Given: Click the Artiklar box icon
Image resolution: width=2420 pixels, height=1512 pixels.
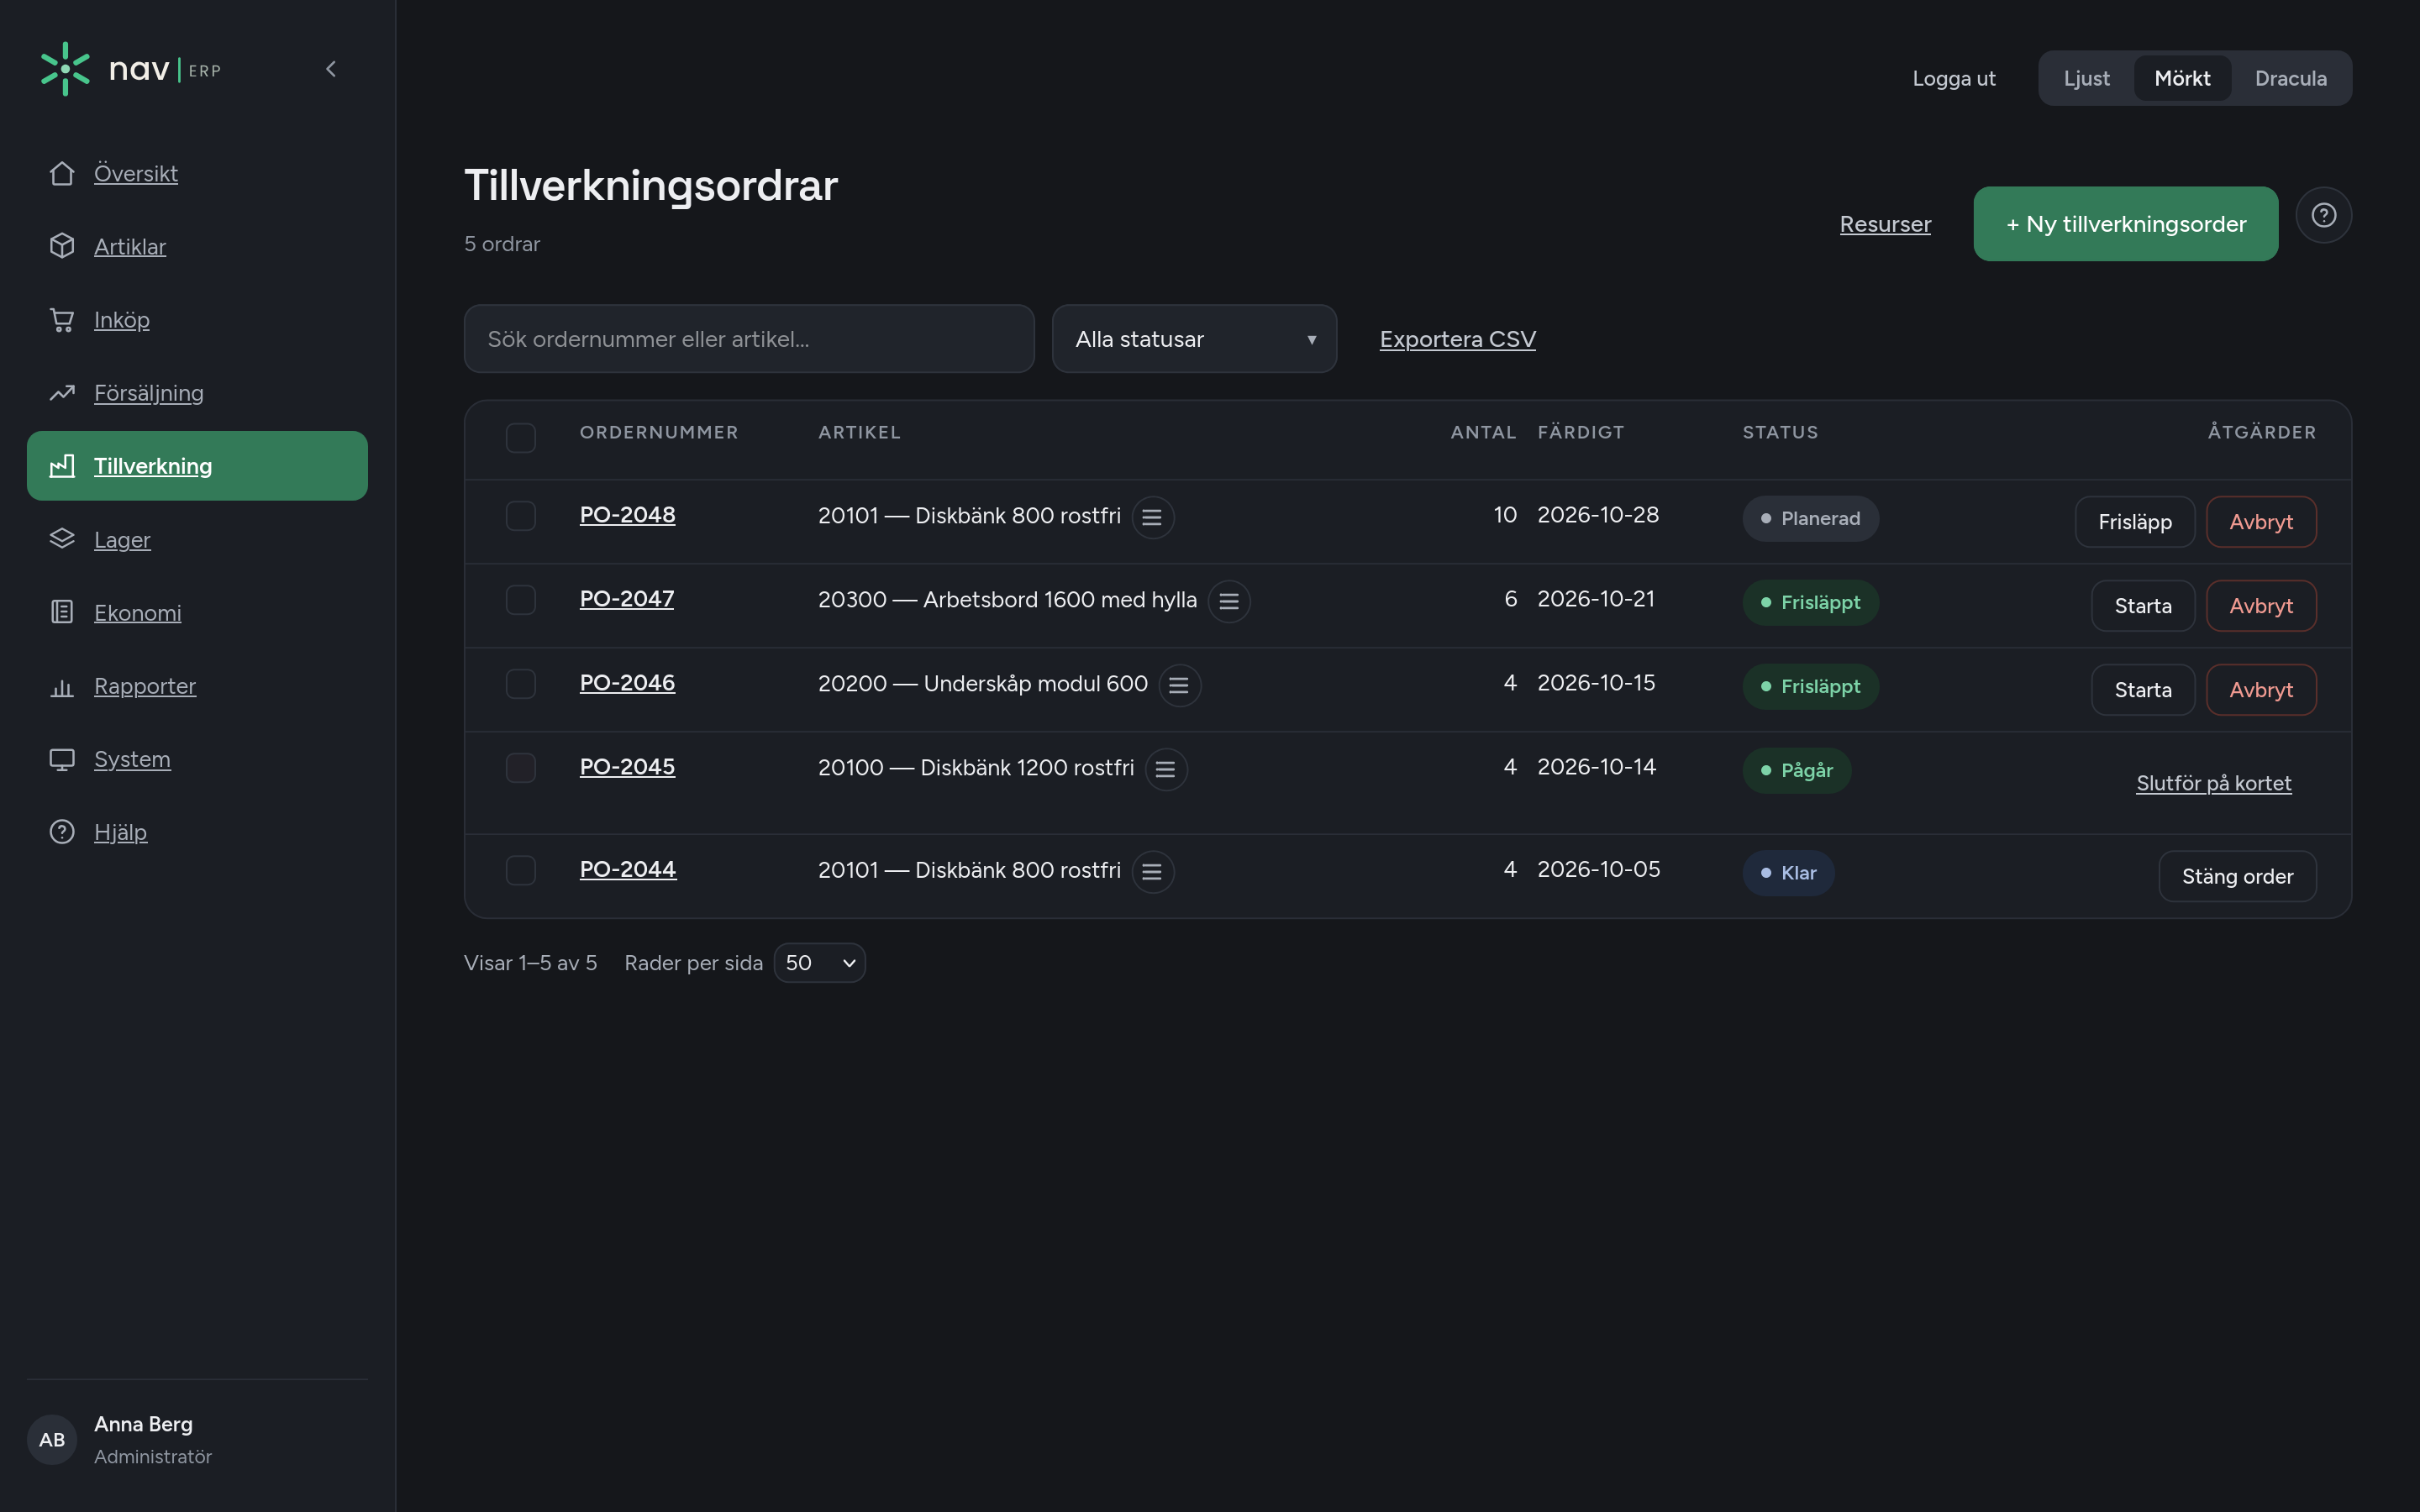Looking at the screenshot, I should click(62, 246).
